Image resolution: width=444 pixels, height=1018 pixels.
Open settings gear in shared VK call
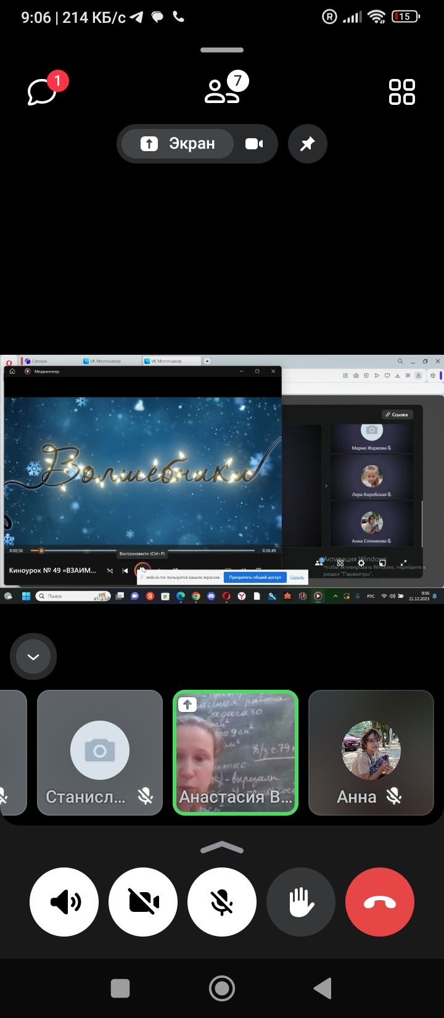tap(361, 563)
